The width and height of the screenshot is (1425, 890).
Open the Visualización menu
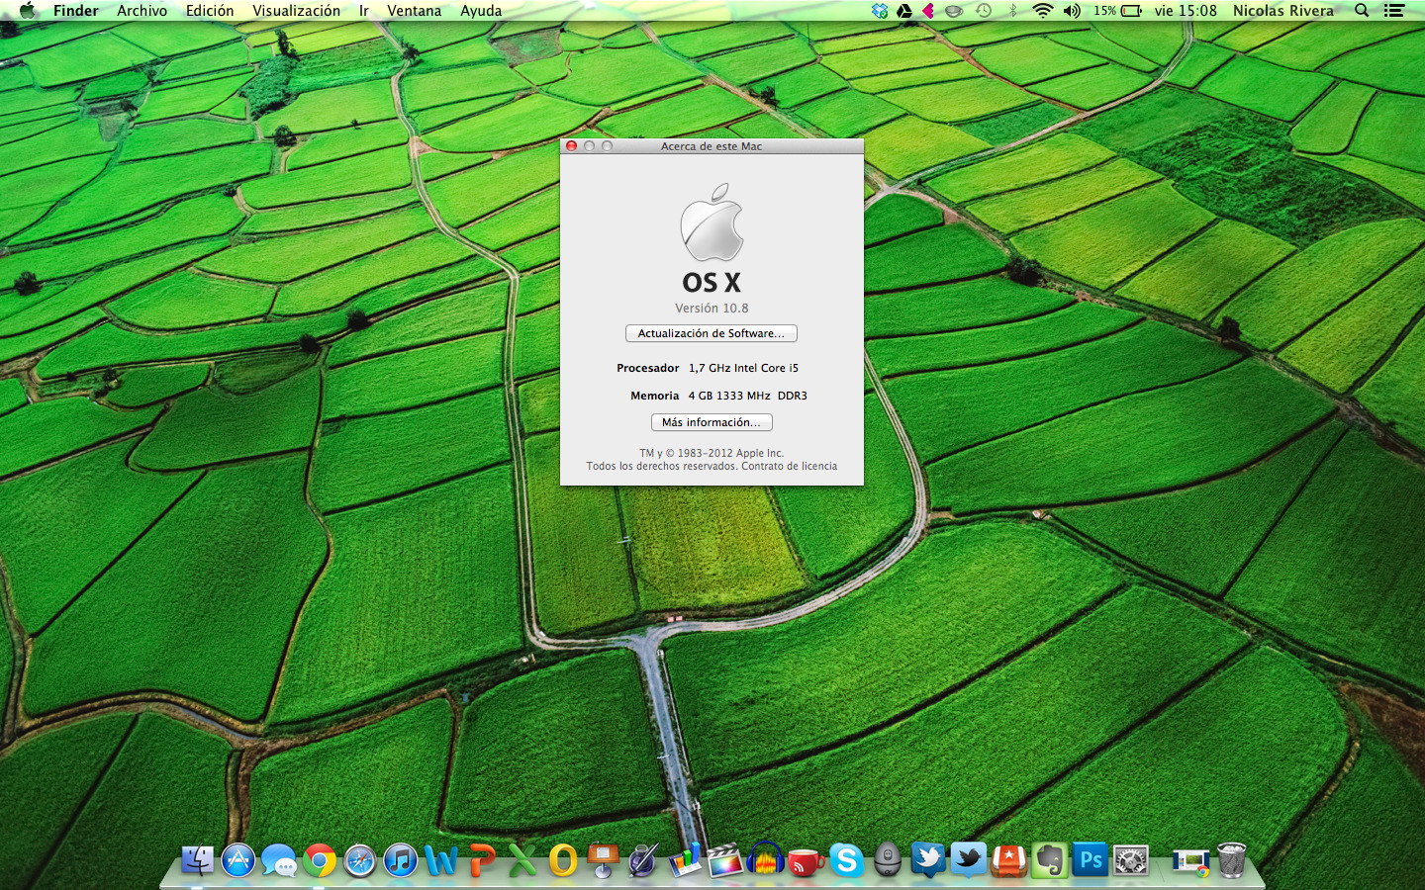click(296, 11)
